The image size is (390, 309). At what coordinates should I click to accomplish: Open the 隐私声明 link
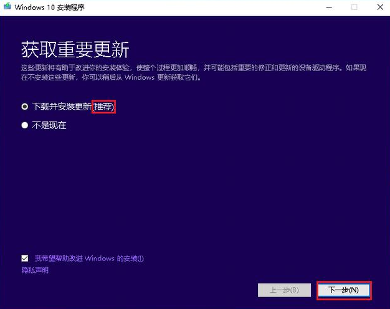(35, 270)
